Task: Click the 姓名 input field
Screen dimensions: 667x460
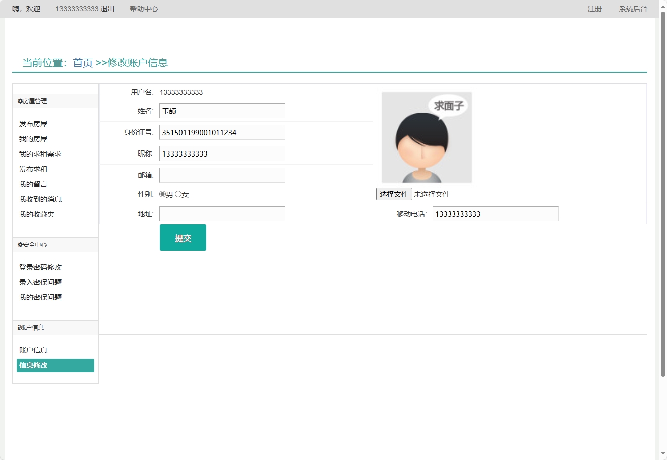Action: 222,110
